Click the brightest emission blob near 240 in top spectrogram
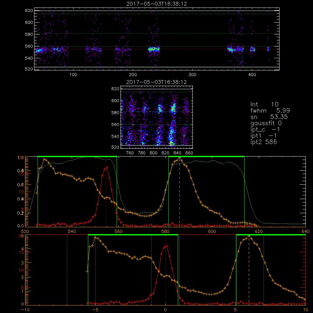 click(x=154, y=49)
